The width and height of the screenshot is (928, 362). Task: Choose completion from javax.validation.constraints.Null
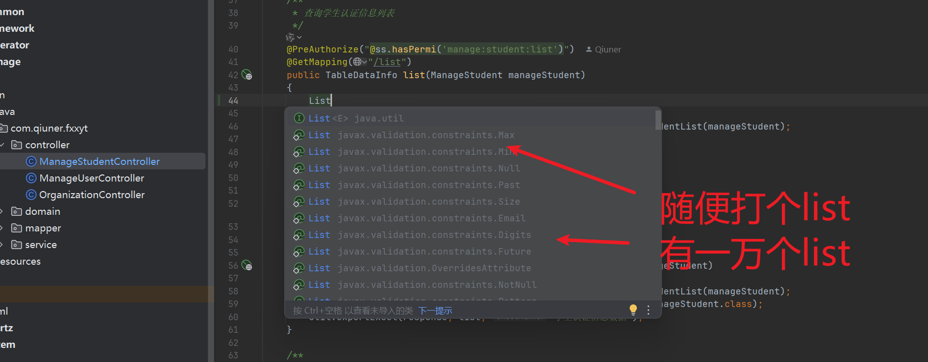click(473, 168)
